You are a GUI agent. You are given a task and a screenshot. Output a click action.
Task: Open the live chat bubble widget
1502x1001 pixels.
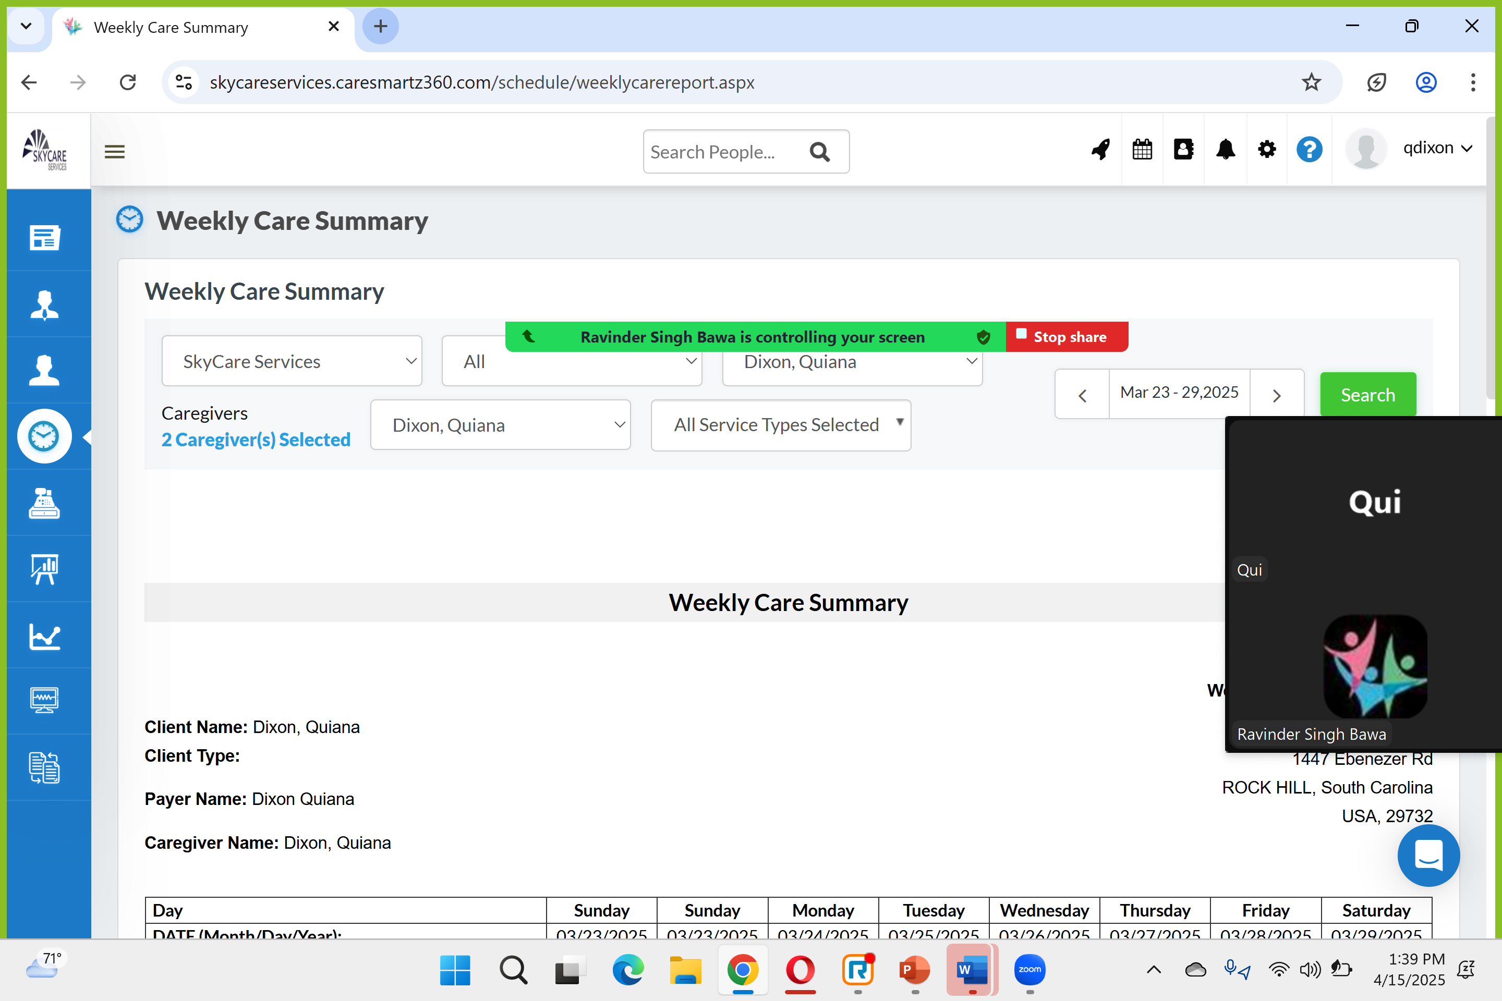tap(1428, 855)
